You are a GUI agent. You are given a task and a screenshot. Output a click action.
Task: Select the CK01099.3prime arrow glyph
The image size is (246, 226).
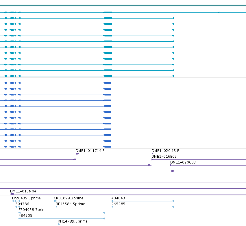tap(56, 201)
